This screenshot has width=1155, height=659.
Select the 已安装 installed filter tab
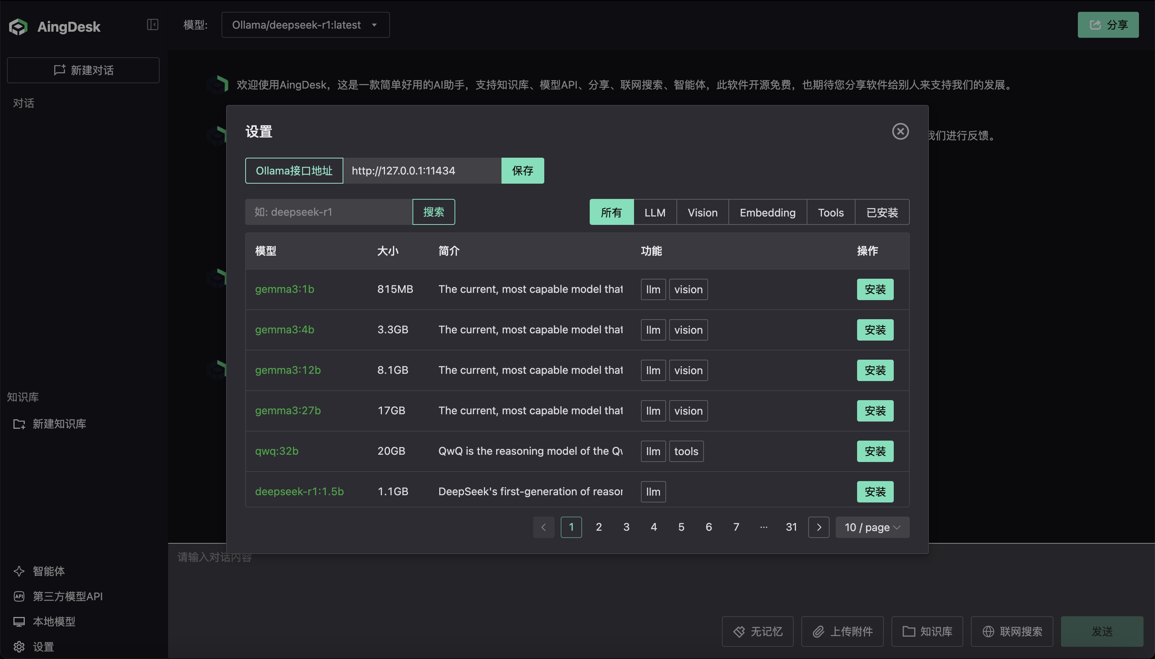tap(882, 212)
